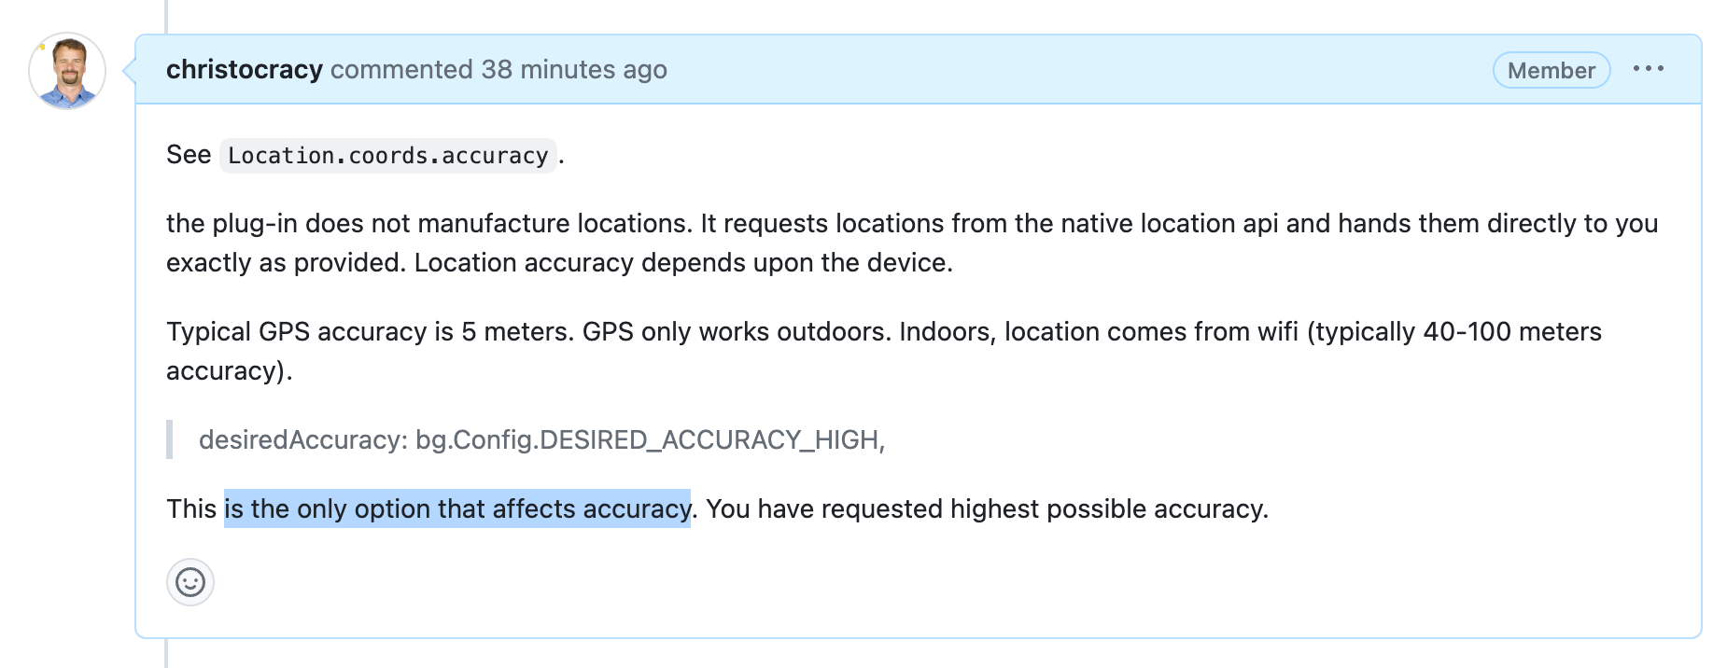
Task: Click the quoted desiredAccuracy config line
Action: pos(543,438)
